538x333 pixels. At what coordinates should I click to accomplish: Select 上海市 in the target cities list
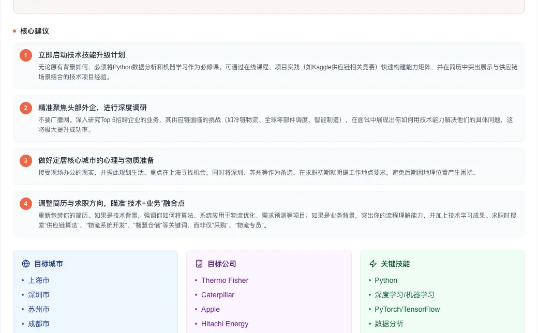tap(39, 280)
